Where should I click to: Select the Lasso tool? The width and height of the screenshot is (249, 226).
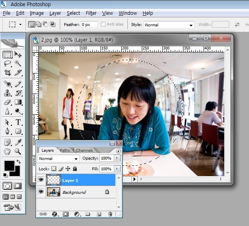(x=7, y=64)
